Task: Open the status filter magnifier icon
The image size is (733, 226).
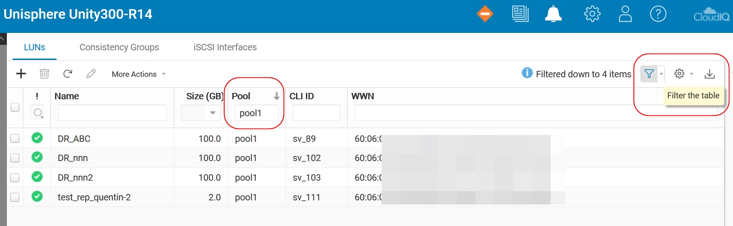Action: (38, 112)
